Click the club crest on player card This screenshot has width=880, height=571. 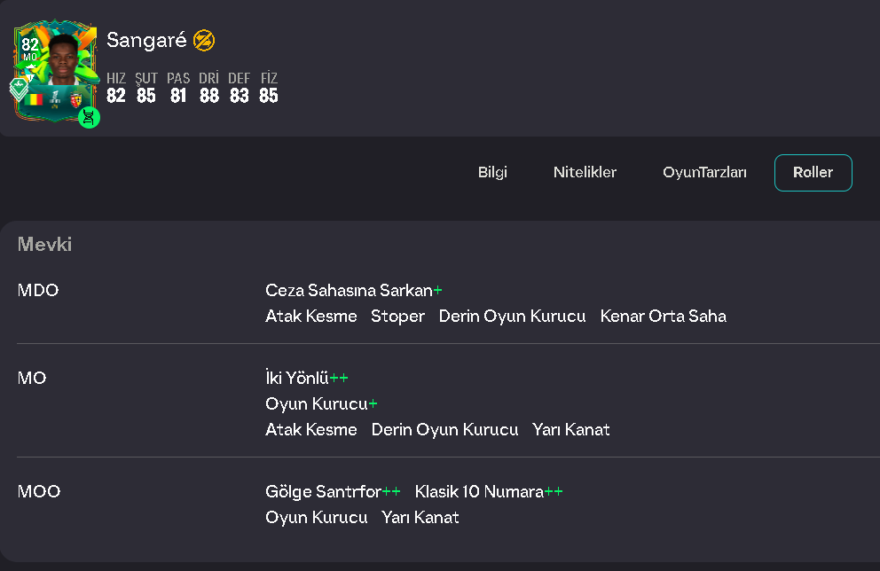click(x=75, y=100)
